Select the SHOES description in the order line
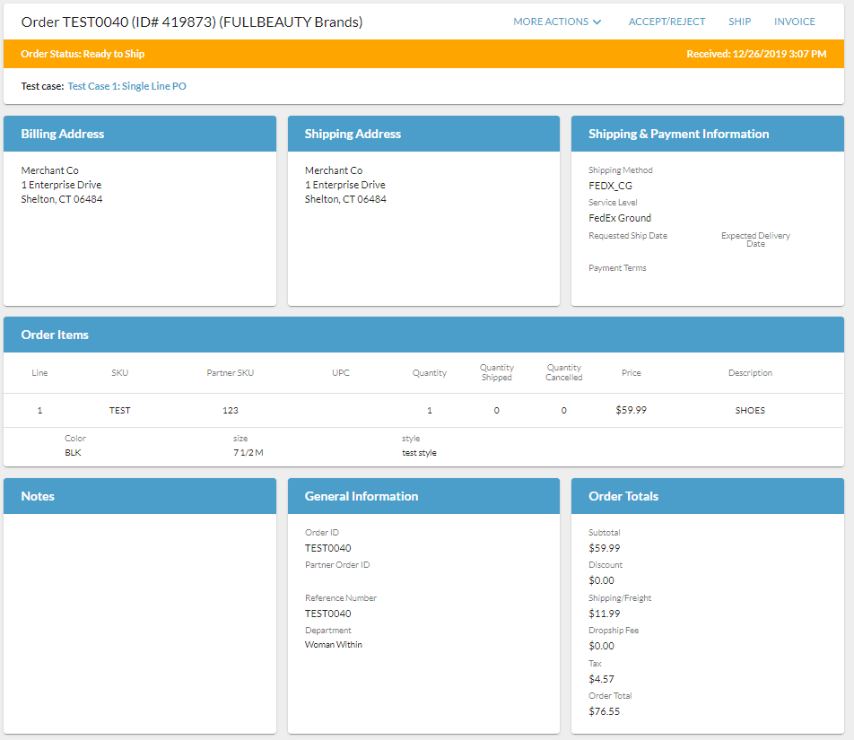Image resolution: width=854 pixels, height=740 pixels. [750, 411]
